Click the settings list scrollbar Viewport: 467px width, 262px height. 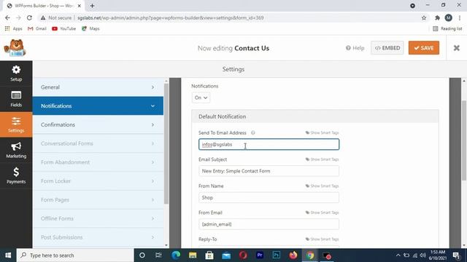(166, 144)
